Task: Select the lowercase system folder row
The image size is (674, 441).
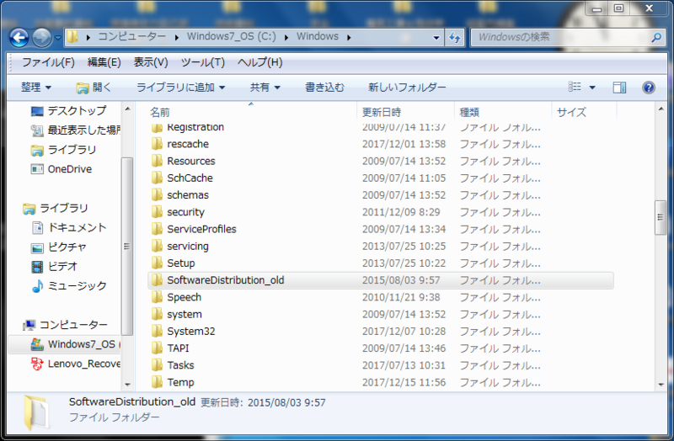Action: click(381, 314)
